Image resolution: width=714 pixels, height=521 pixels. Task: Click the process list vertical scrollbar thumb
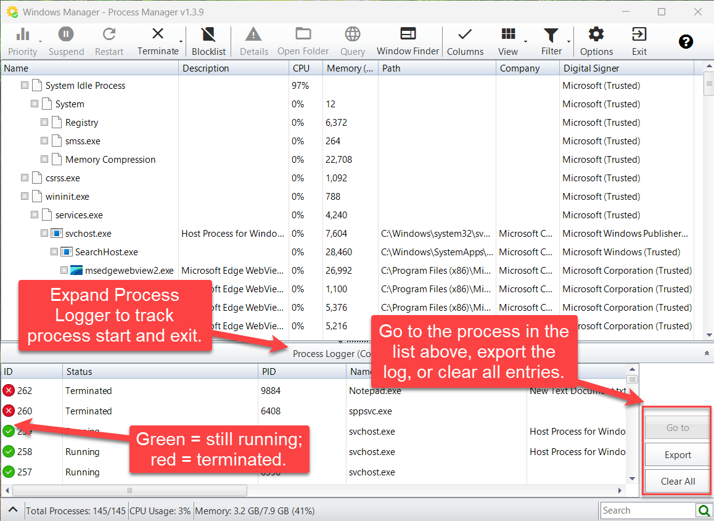[x=708, y=83]
